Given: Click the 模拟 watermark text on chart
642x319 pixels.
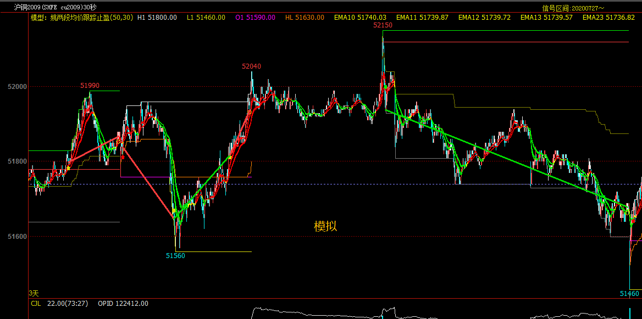Looking at the screenshot, I should point(325,226).
